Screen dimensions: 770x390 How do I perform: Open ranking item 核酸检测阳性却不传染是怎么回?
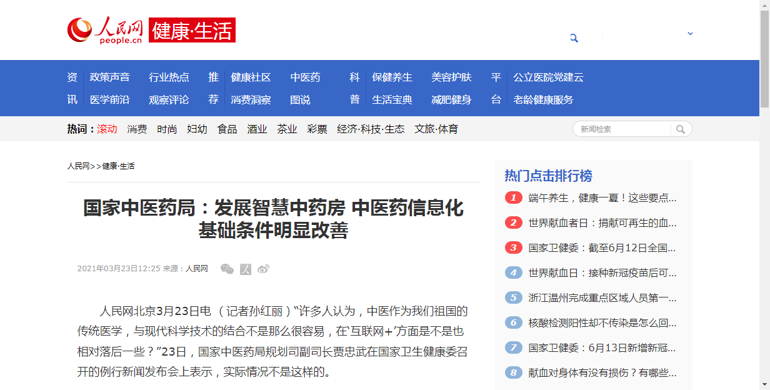point(602,323)
